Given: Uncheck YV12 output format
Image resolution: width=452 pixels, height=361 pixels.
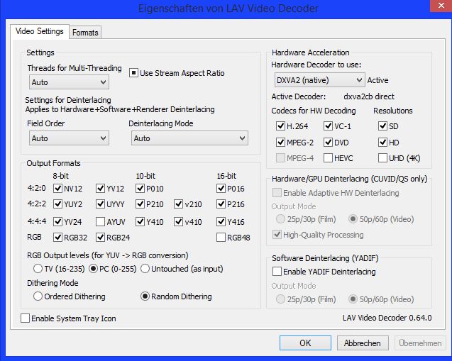Looking at the screenshot, I should tap(100, 189).
